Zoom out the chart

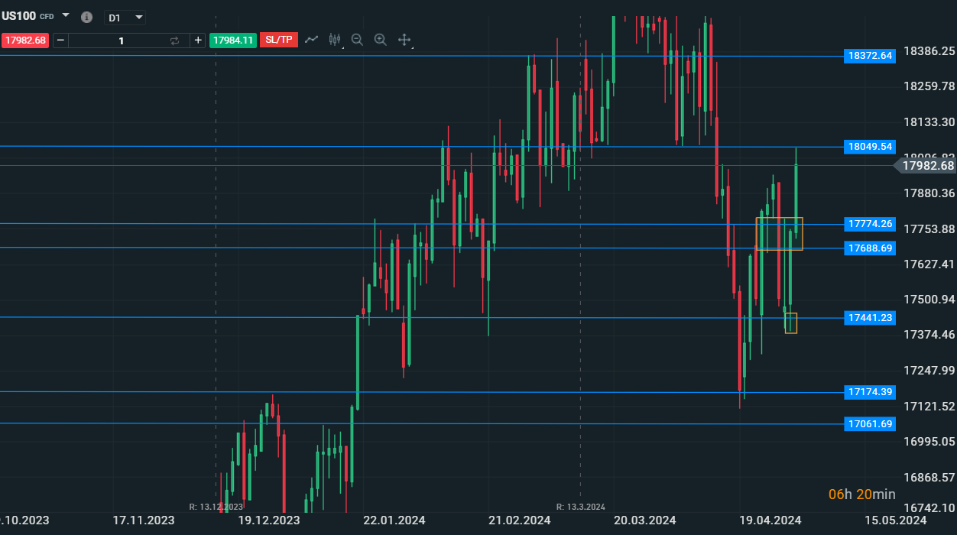[x=357, y=40]
